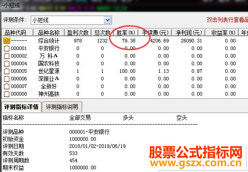Sort by 盈利次数 column header
This screenshot has height=172, width=248.
[78, 33]
